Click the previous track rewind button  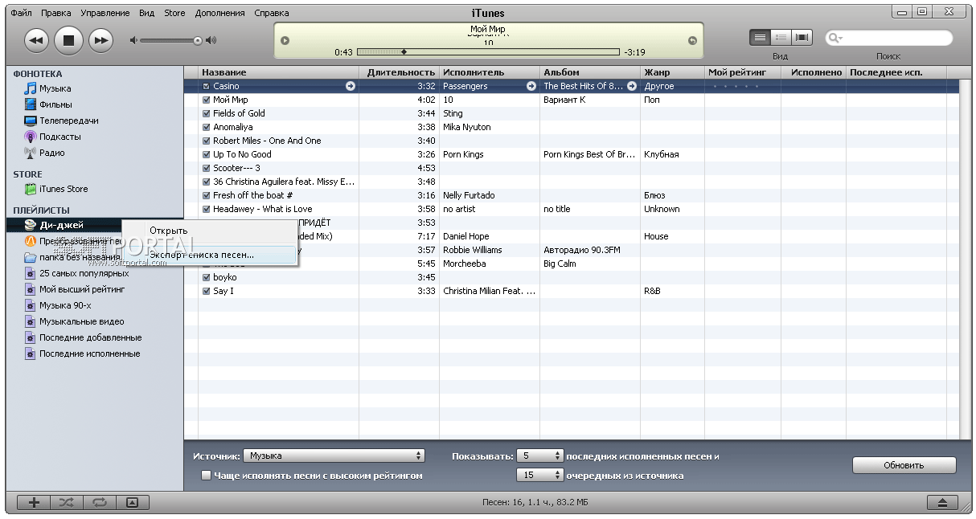click(38, 39)
